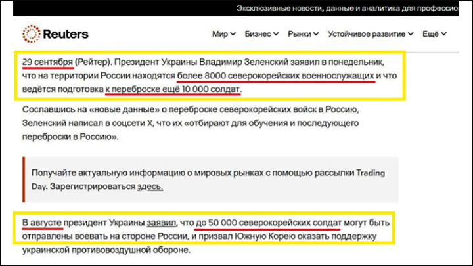Screen dimensions: 473x266
Task: Click the Reuters wordmark text
Action: (x=66, y=34)
